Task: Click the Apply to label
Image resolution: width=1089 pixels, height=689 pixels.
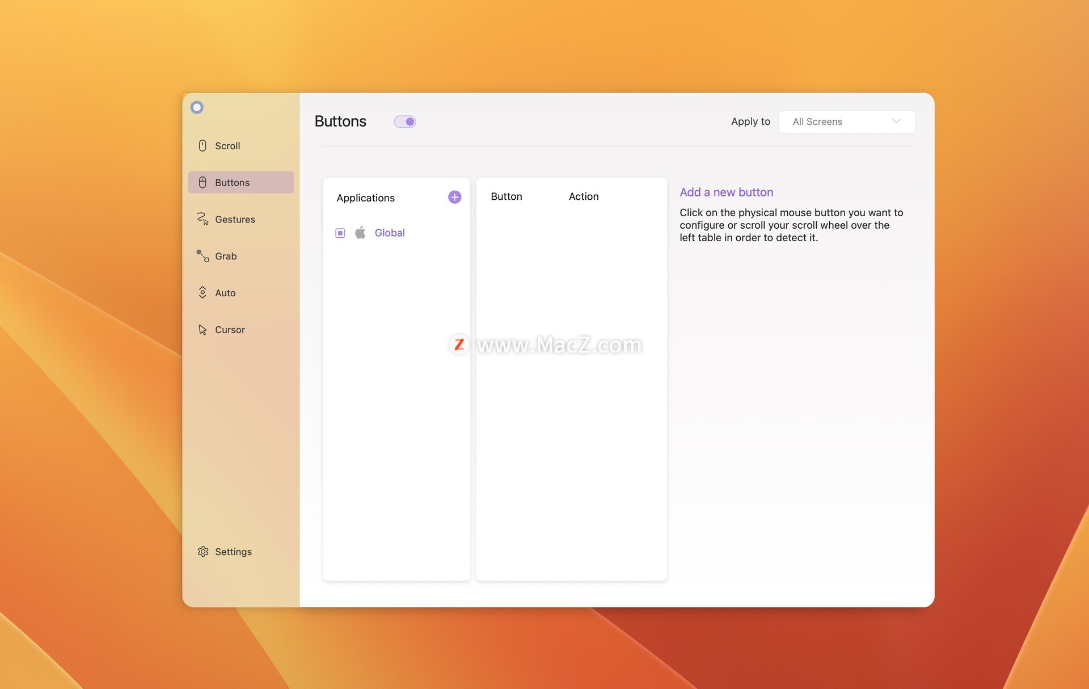Action: click(x=750, y=121)
